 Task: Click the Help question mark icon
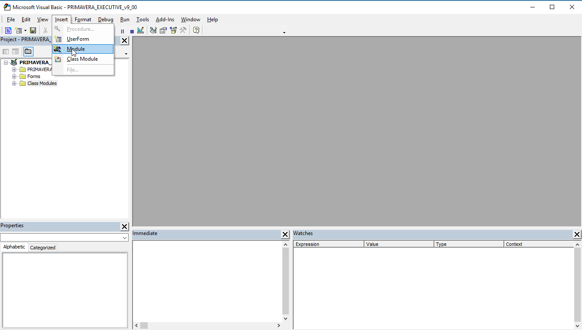click(x=196, y=30)
